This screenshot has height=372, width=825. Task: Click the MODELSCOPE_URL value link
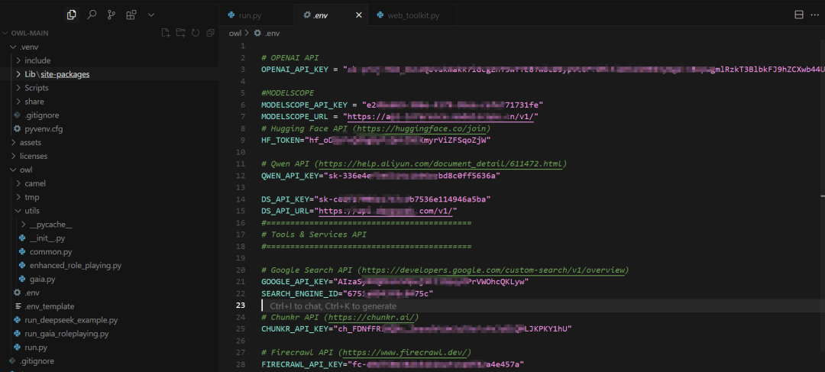click(x=441, y=117)
